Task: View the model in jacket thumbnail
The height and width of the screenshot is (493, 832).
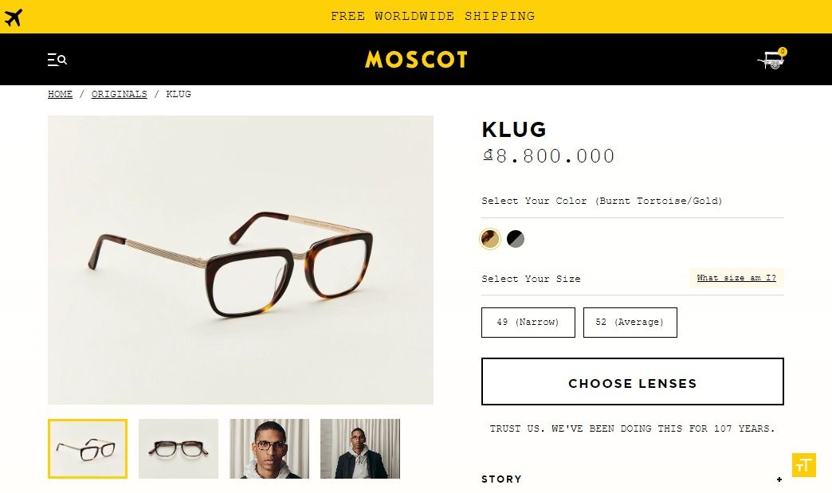Action: pyautogui.click(x=360, y=448)
